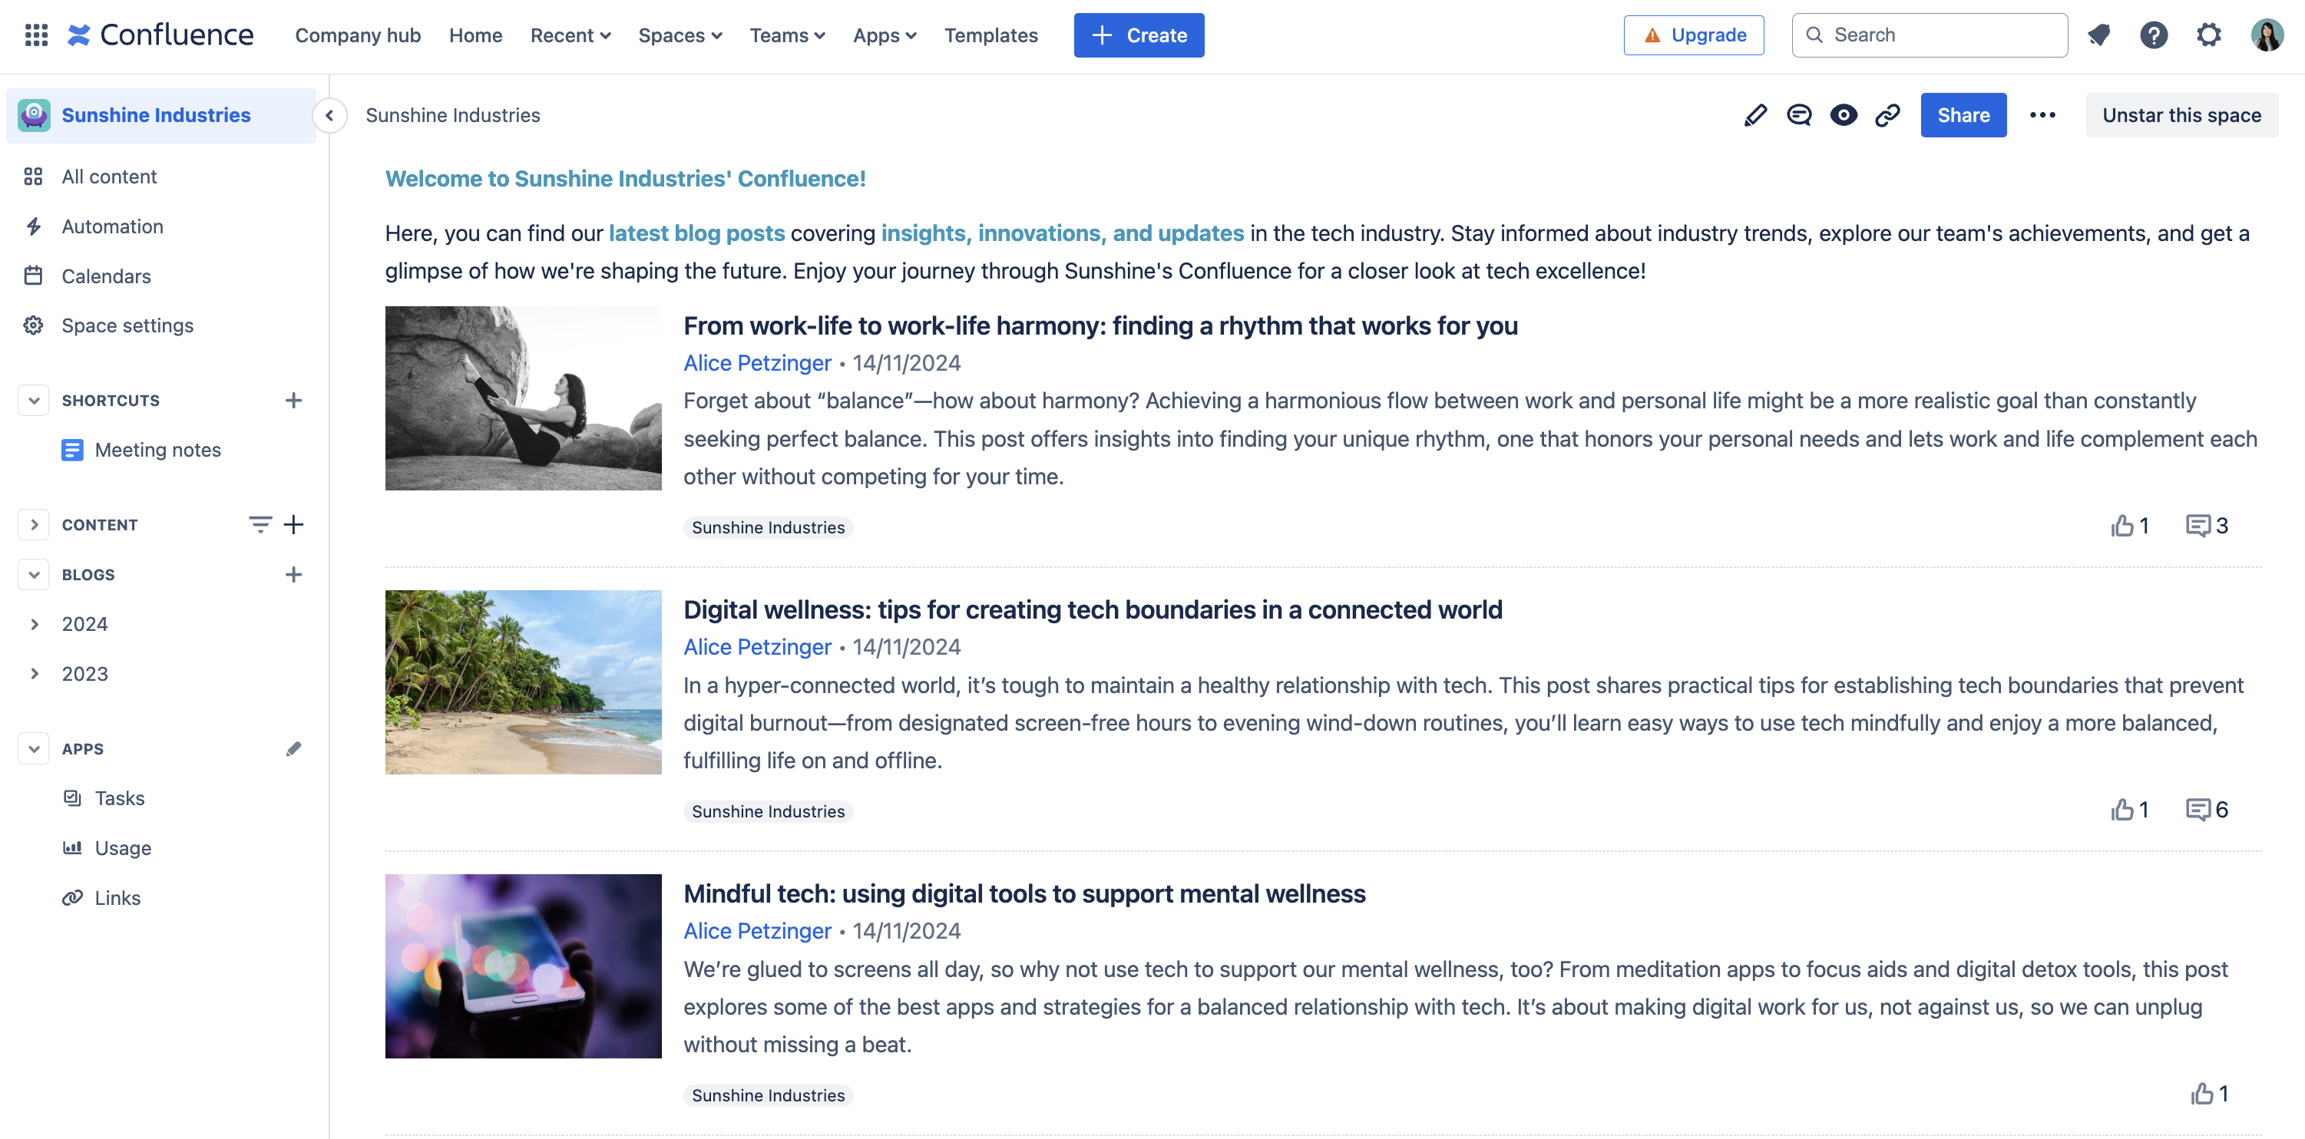Open the notifications bell icon
Image resolution: width=2305 pixels, height=1139 pixels.
[2098, 35]
